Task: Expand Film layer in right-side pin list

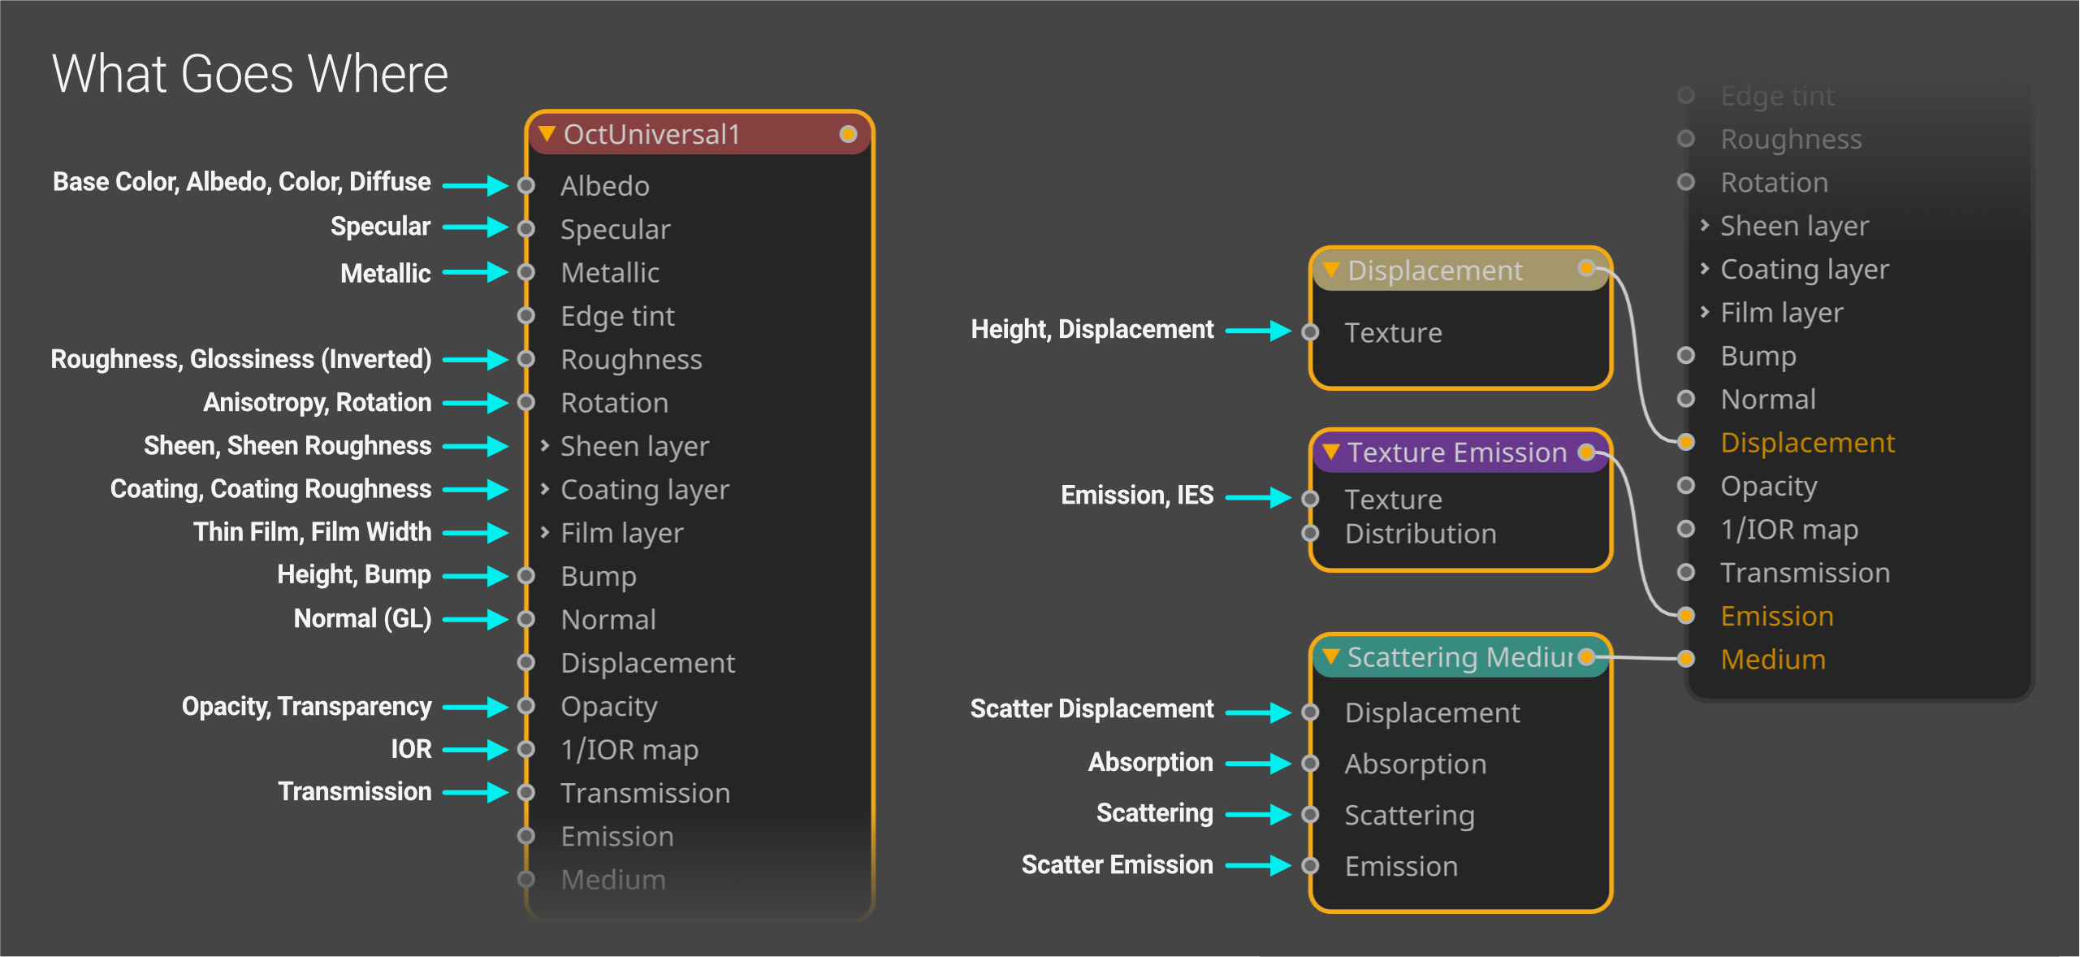Action: (x=1705, y=312)
